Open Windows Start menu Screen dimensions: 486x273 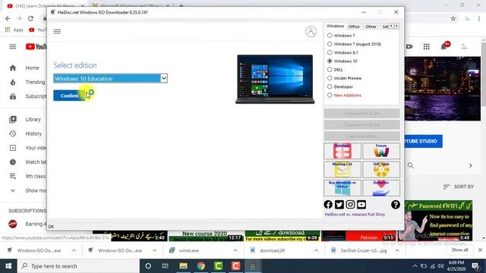(8, 266)
